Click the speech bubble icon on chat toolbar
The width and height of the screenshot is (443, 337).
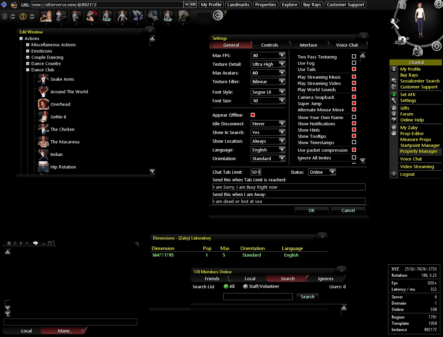(x=35, y=243)
